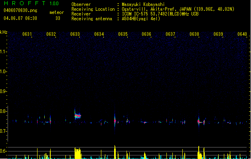
Task: Click the 0633 time marker
Action: click(x=75, y=34)
